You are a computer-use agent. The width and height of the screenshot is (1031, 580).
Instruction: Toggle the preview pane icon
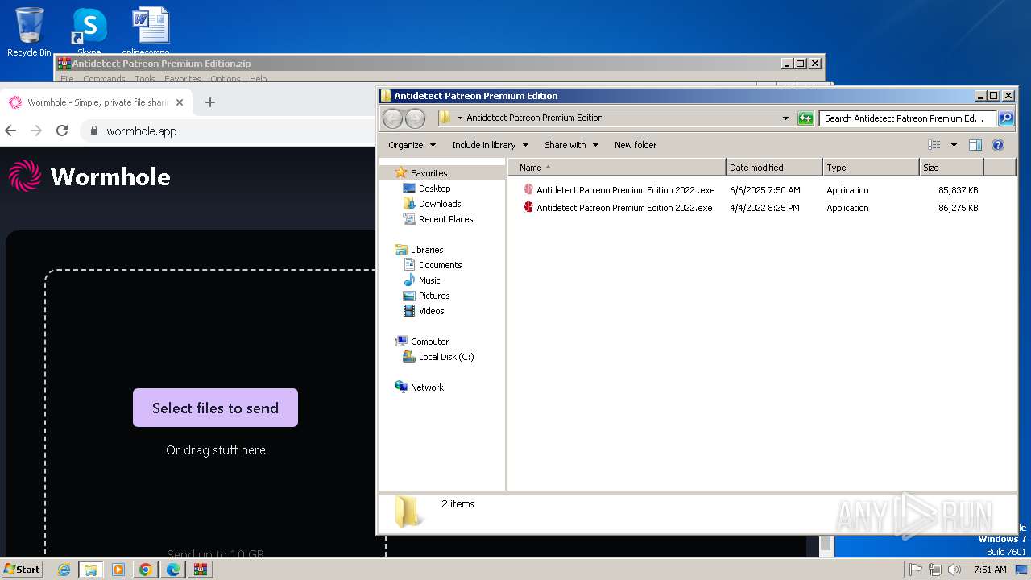coord(975,145)
